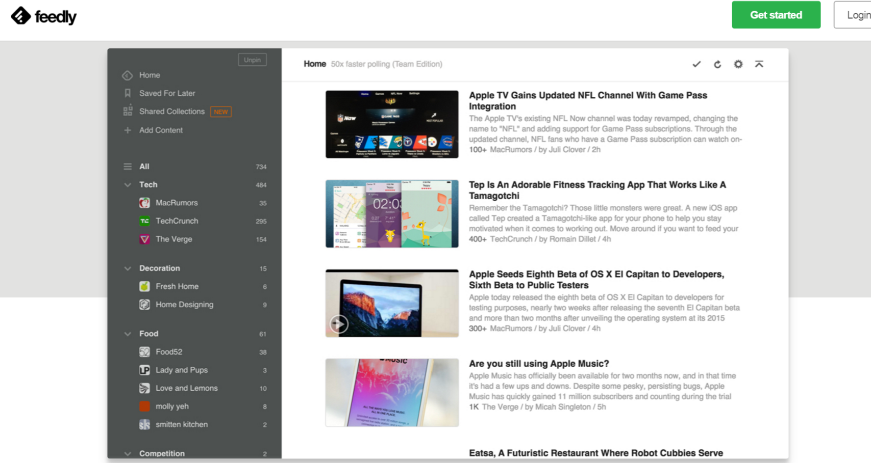
Task: Play the OS X El Capitan video thumbnail
Action: pyautogui.click(x=339, y=324)
